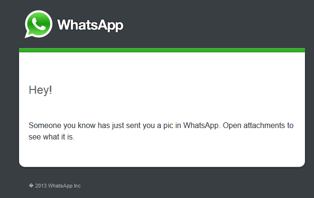Click the broken copyright symbol in the footer

point(31,186)
